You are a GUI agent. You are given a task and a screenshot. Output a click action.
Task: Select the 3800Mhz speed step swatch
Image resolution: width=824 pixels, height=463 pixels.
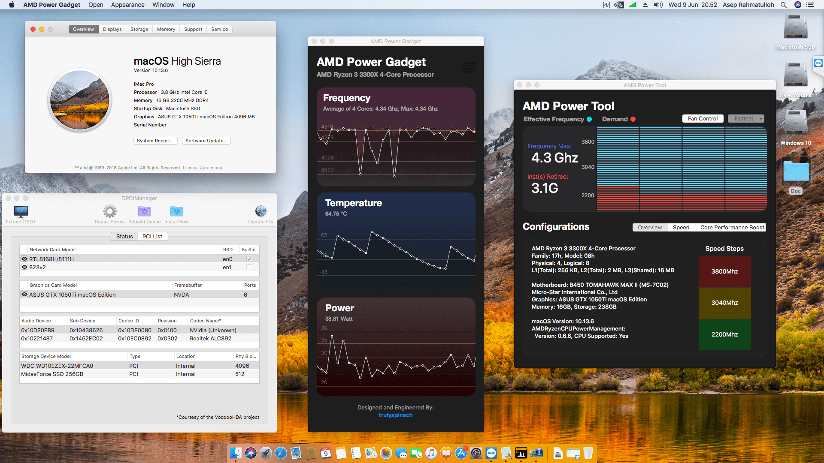724,271
